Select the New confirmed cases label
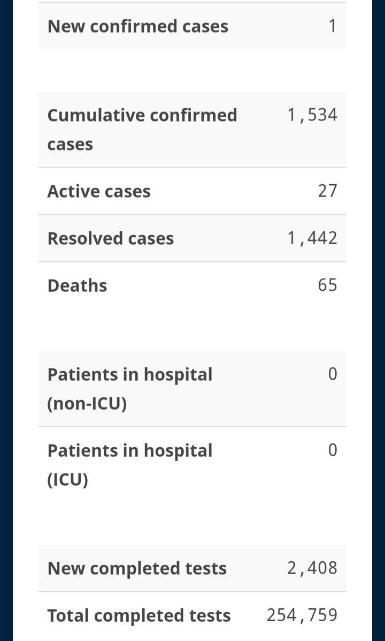 (x=137, y=26)
